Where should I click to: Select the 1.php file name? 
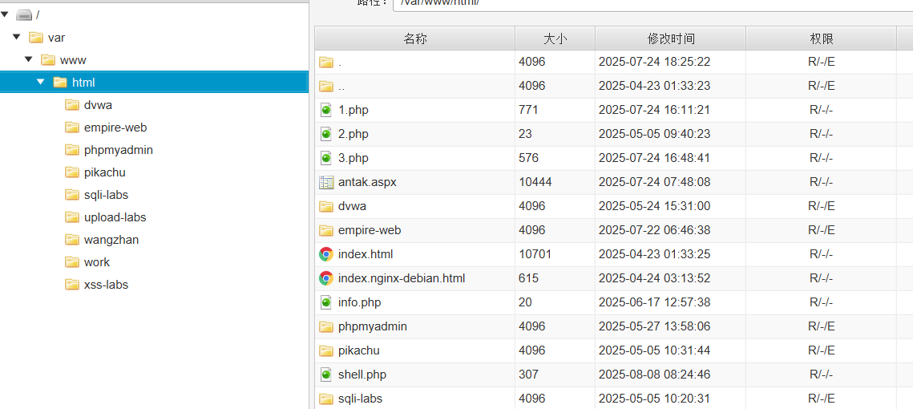pyautogui.click(x=353, y=110)
